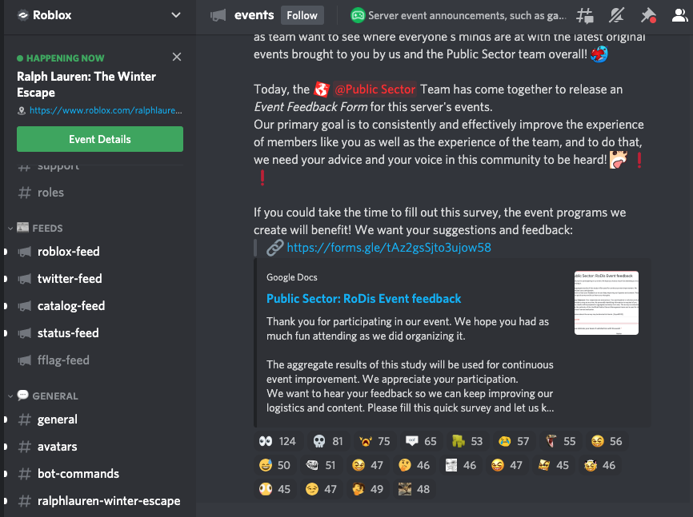Open the Threads icon in channel header
693x517 pixels.
click(x=585, y=15)
